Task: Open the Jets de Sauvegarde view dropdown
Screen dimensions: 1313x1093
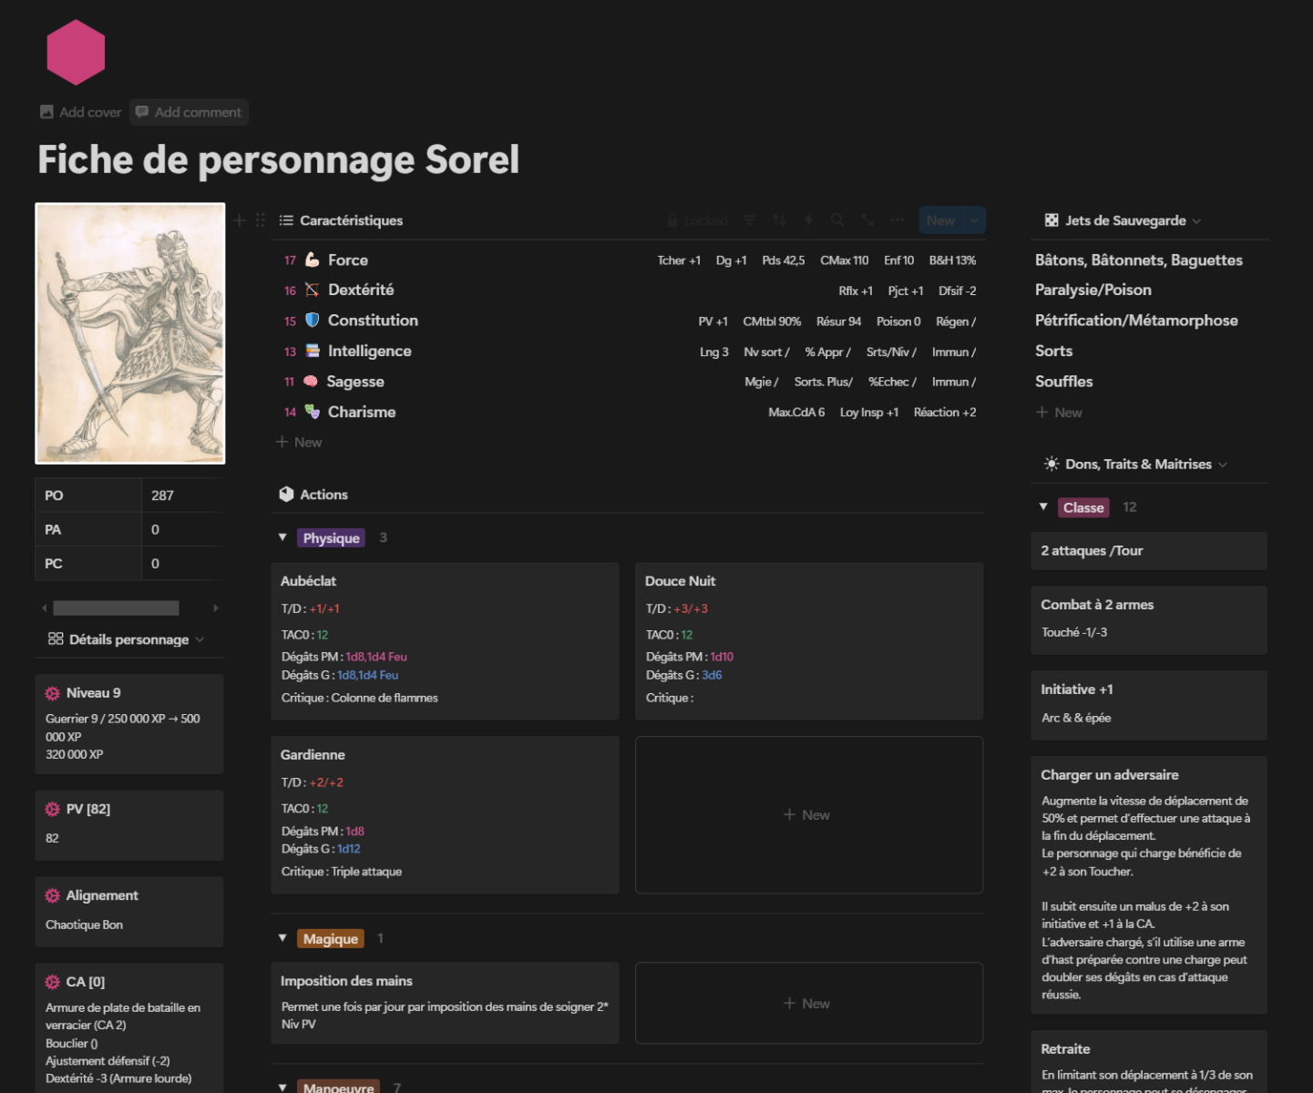Action: tap(1196, 221)
